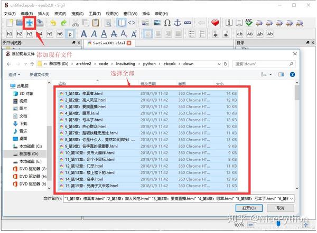This screenshot has width=317, height=233.
Task: Insert bulleted list
Action: (192, 34)
